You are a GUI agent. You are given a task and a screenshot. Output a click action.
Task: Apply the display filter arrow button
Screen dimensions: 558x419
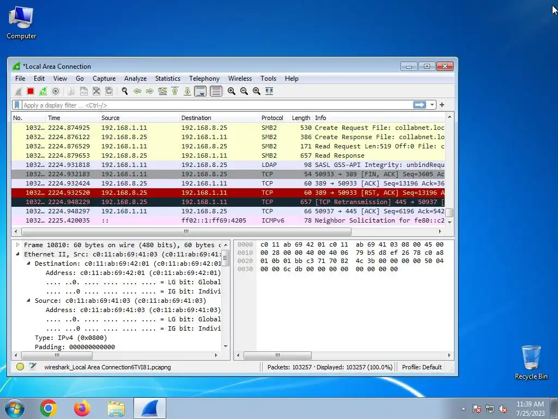[420, 105]
